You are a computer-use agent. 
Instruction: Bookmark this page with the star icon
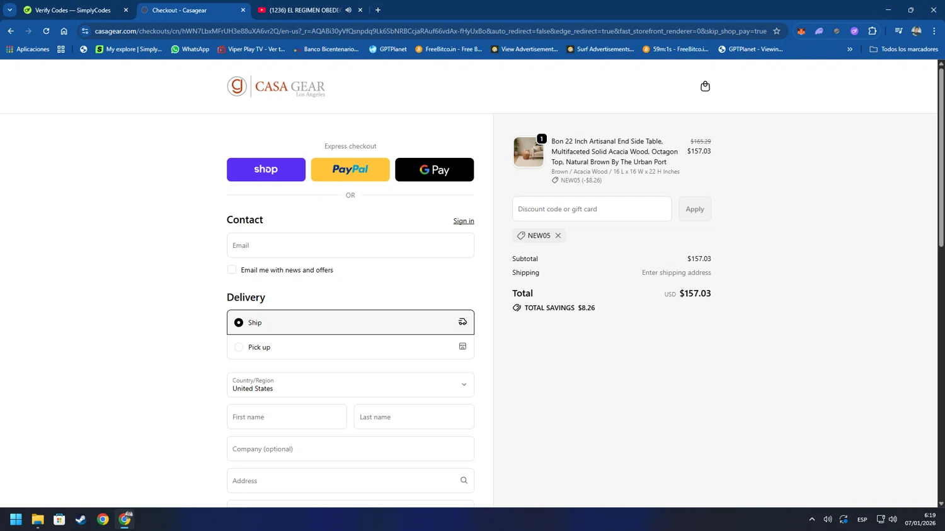pyautogui.click(x=777, y=31)
